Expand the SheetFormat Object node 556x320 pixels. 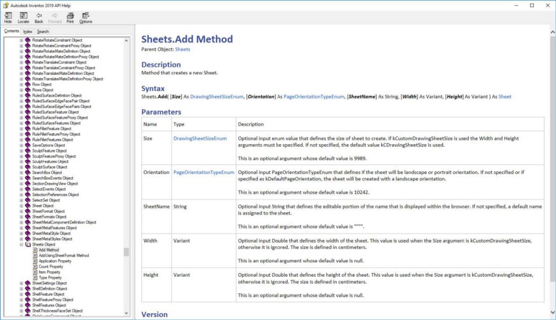coord(21,211)
